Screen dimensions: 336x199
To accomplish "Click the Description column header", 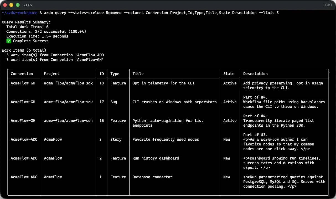I will pos(255,74).
